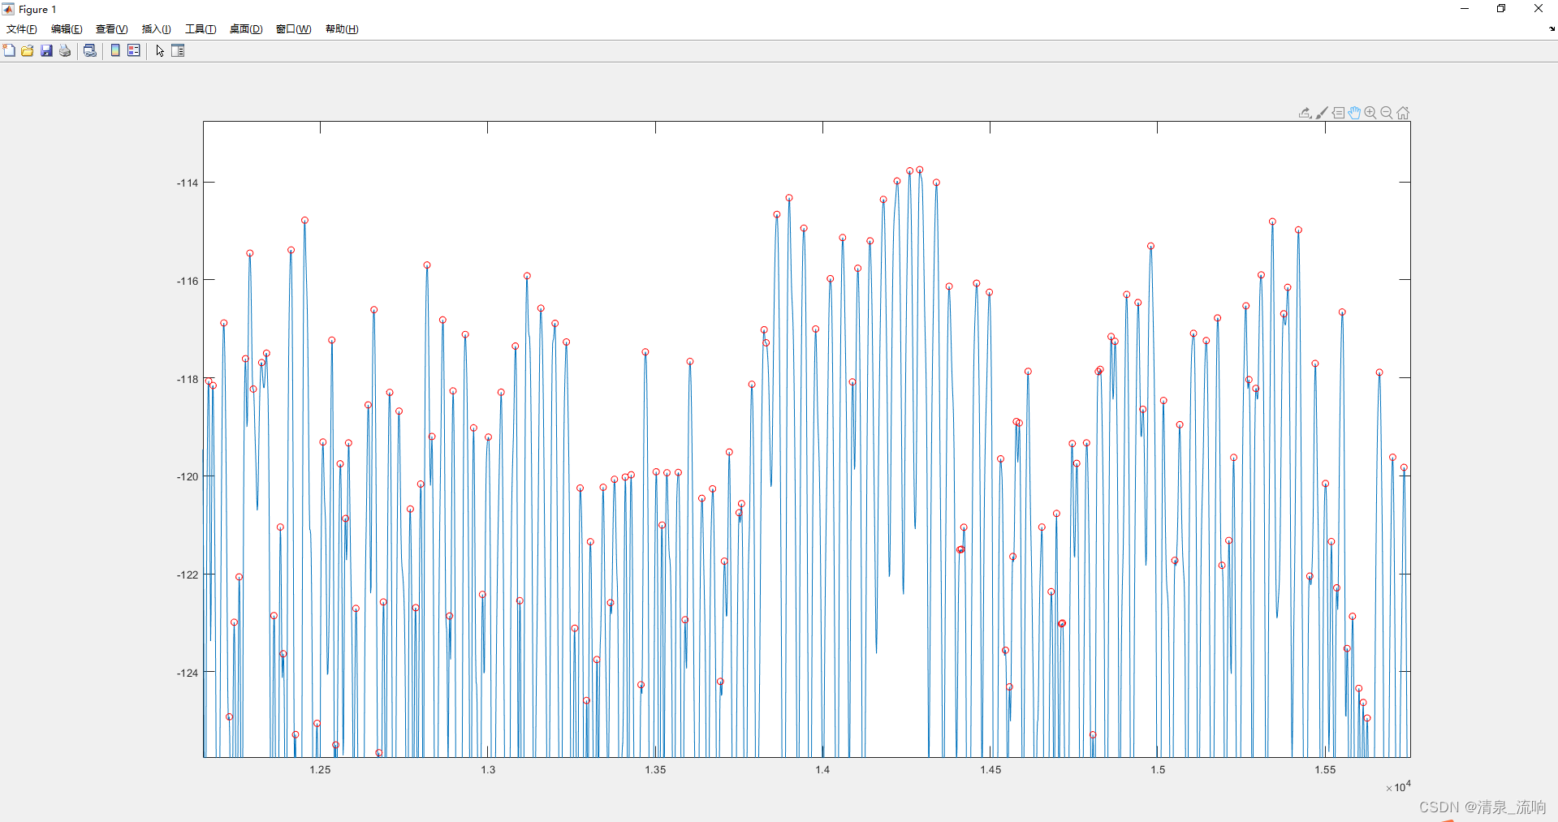Click the y-axis label -124

click(188, 673)
